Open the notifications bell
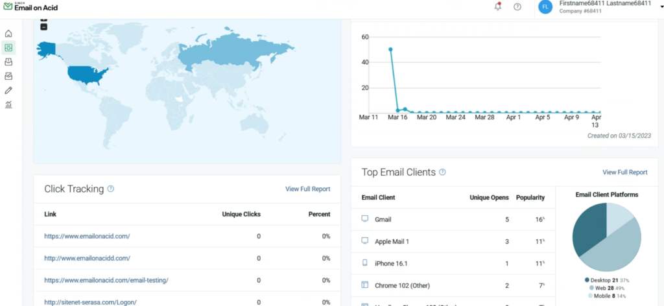664x306 pixels. tap(498, 6)
